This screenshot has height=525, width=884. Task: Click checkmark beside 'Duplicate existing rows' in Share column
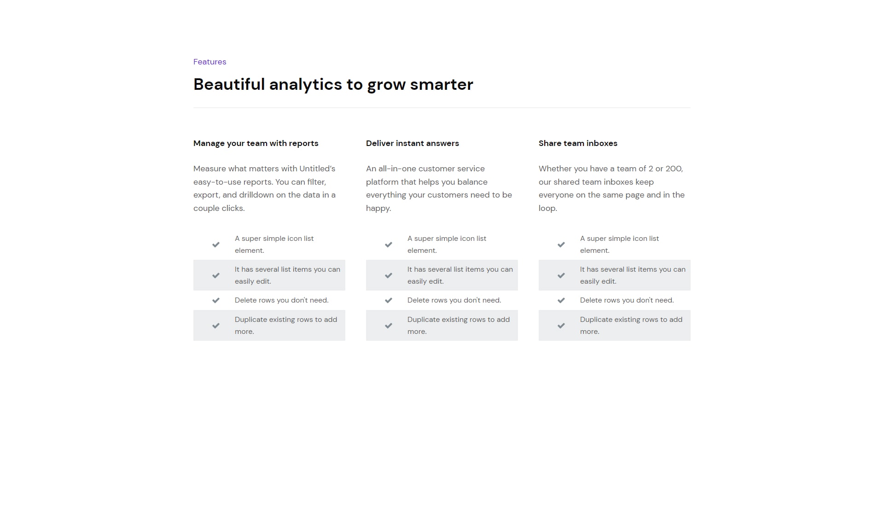(x=561, y=326)
